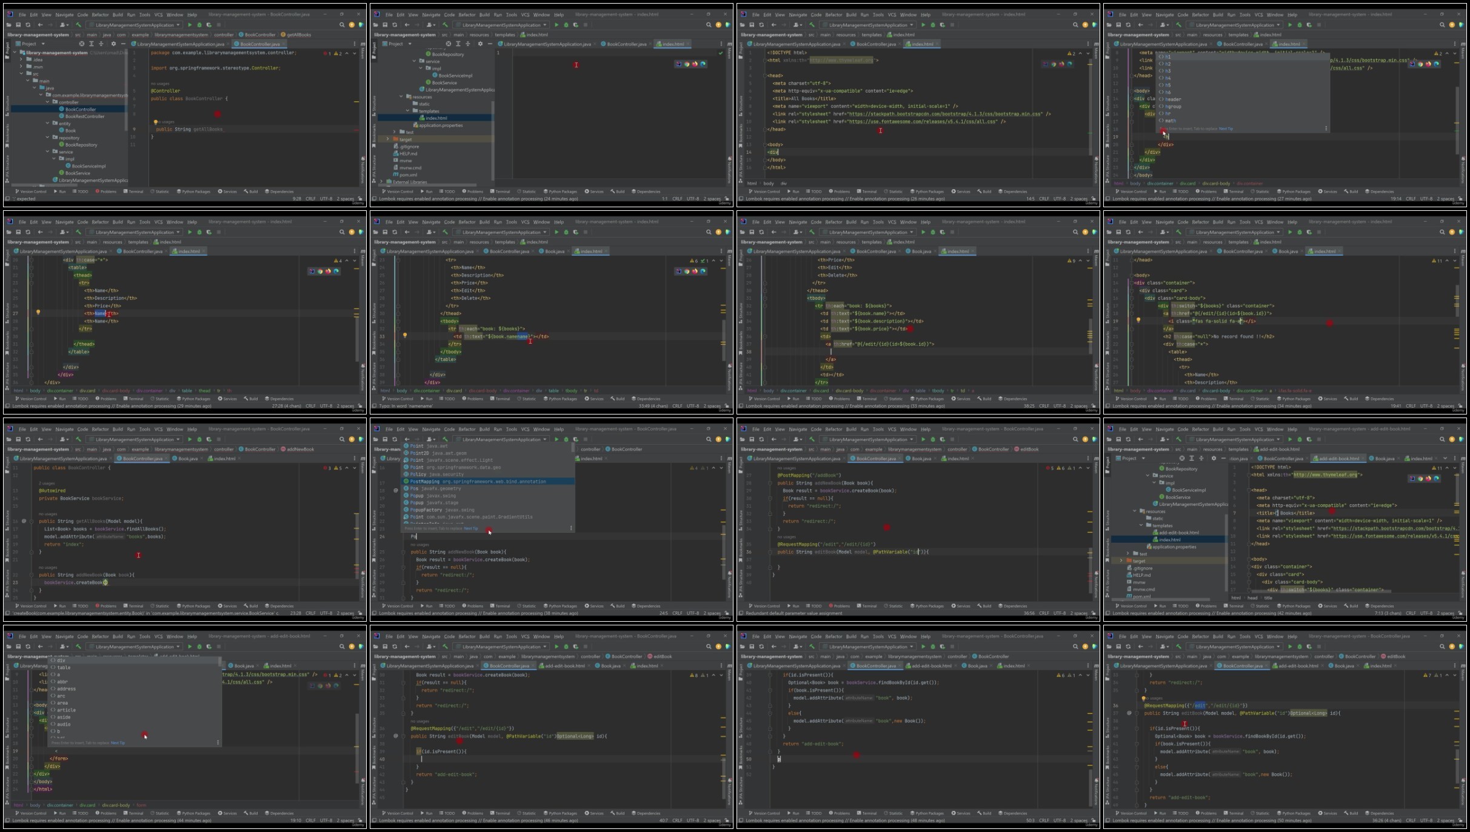1470x832 pixels.
Task: Open gear options above BookRestController tree
Action: point(113,44)
